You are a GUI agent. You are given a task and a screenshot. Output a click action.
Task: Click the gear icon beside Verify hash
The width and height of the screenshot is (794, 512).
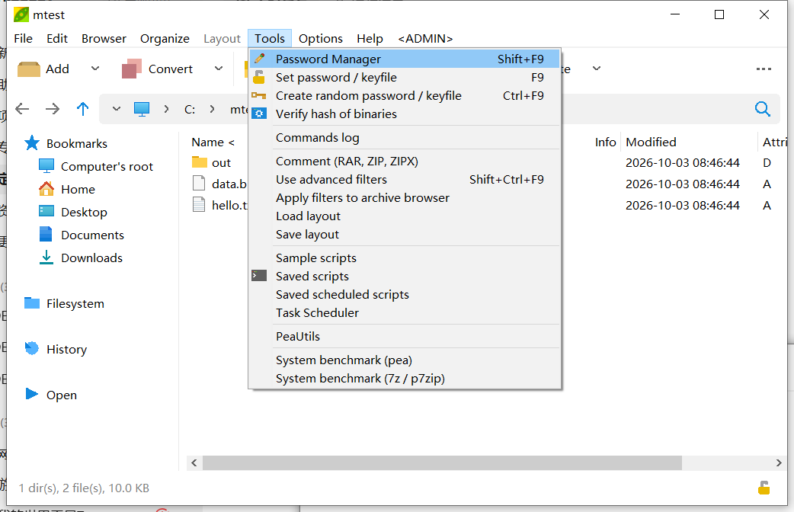[259, 114]
